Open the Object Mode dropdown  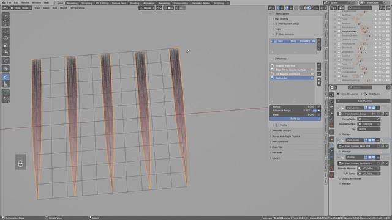pos(21,8)
